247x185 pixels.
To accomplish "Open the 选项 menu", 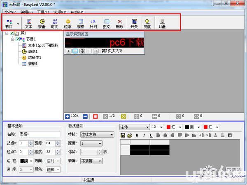I will (x=60, y=12).
